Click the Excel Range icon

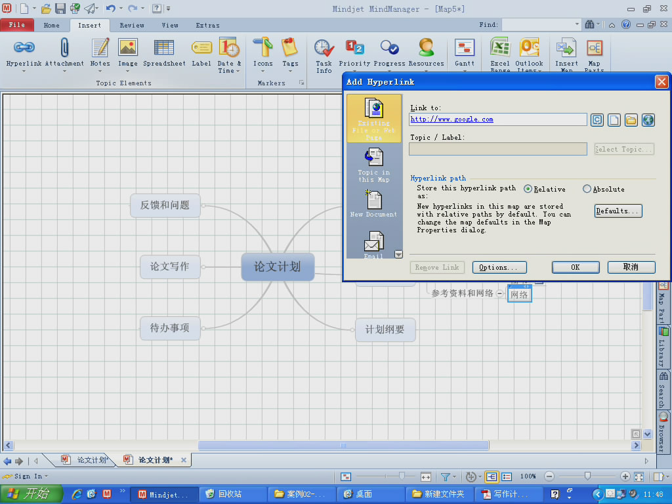pos(500,47)
